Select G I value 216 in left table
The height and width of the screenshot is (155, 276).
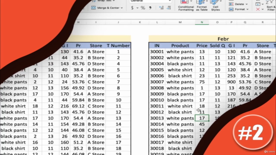65,106
